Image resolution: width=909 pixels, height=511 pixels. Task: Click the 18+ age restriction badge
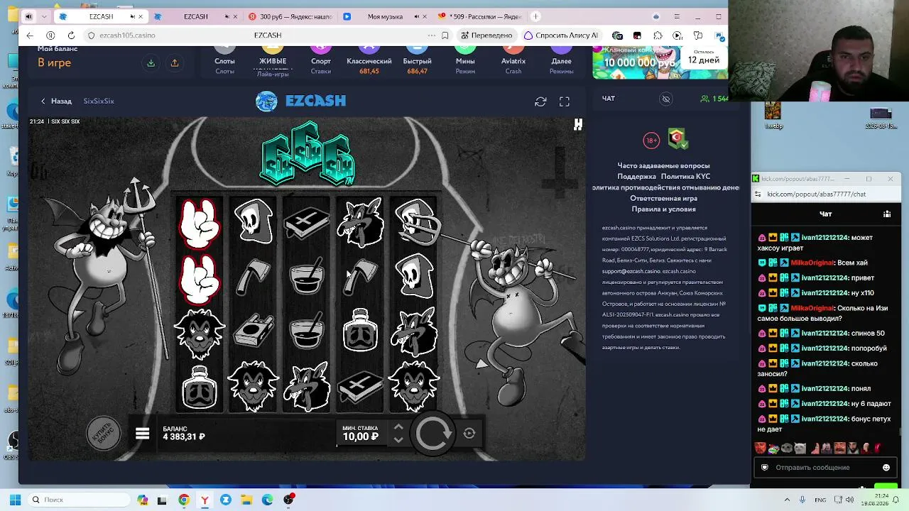tap(651, 141)
